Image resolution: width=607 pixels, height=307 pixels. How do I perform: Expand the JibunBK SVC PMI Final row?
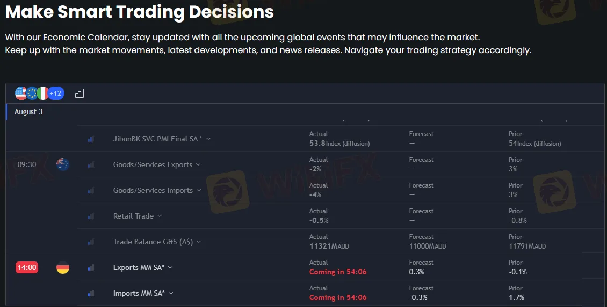pyautogui.click(x=209, y=139)
